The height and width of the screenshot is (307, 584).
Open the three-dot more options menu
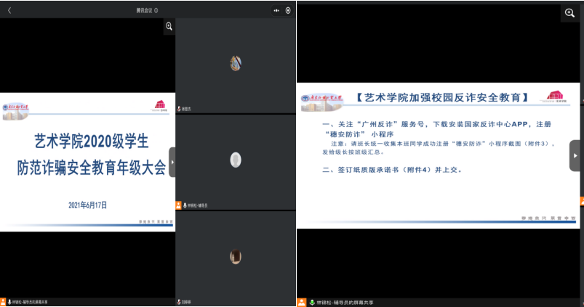tap(276, 10)
